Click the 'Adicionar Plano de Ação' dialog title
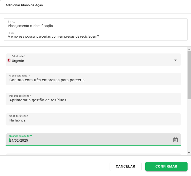Screen dimensions: 191x176 coord(24,5)
